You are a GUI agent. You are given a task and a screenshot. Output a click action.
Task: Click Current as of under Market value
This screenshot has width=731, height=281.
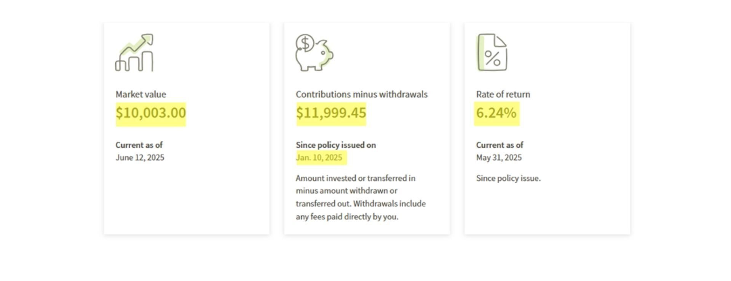pyautogui.click(x=139, y=145)
